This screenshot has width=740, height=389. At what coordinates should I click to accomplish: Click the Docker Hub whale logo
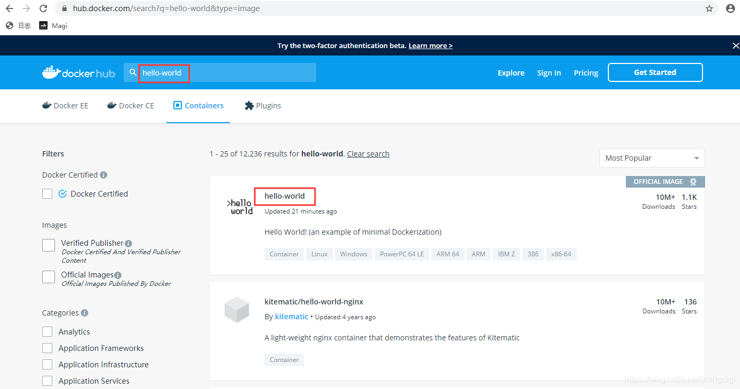tap(79, 73)
